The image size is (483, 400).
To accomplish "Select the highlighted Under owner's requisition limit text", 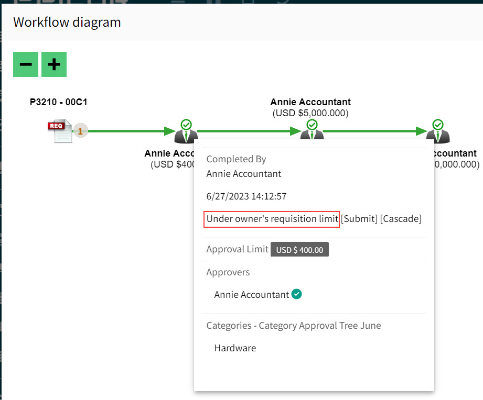I will [x=271, y=218].
